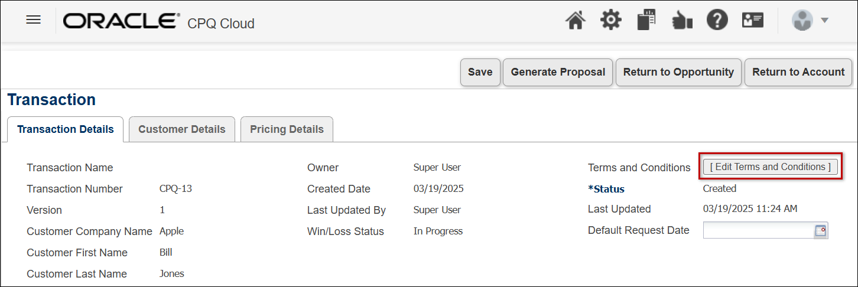Click Return to Account button

tap(798, 72)
